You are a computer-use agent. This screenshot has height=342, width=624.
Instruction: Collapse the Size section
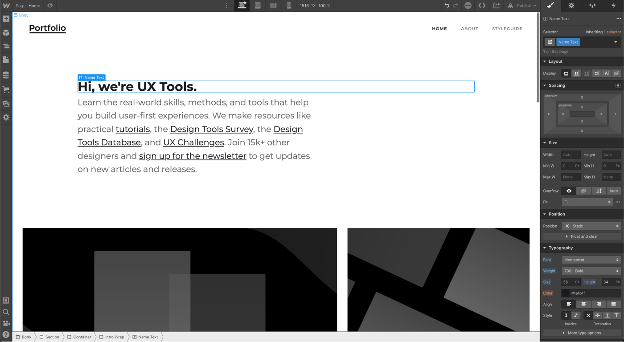553,143
